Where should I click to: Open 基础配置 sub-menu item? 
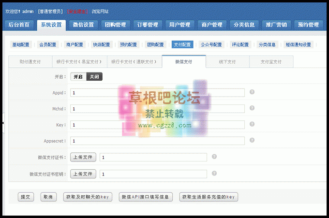[21, 44]
